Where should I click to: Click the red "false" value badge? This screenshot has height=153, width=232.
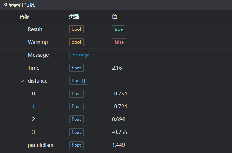pyautogui.click(x=119, y=42)
